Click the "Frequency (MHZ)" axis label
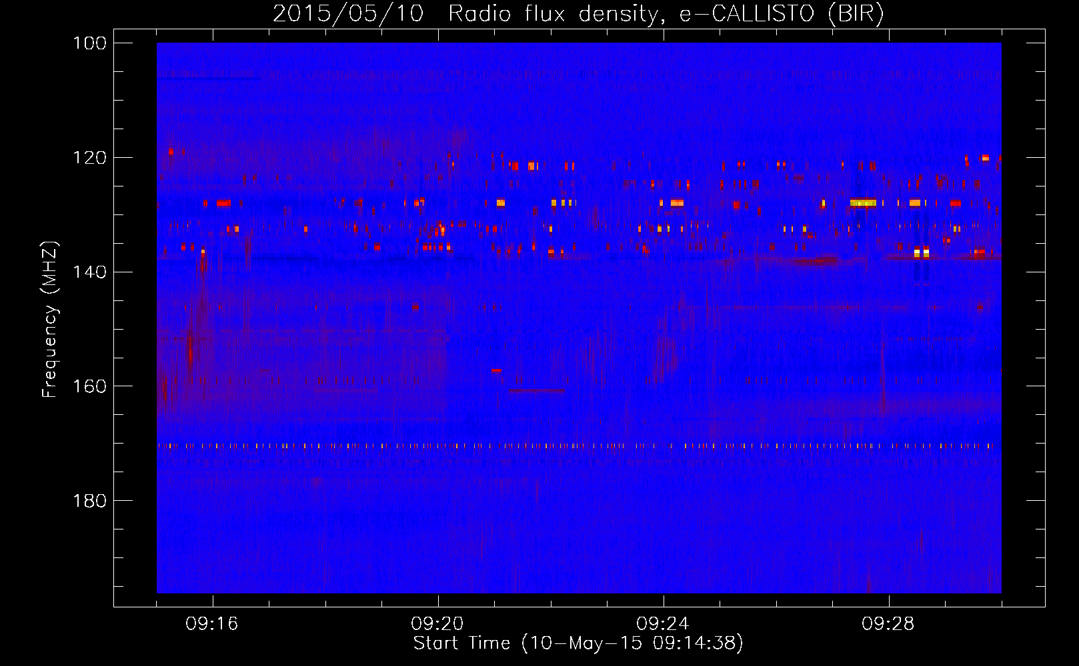1079x666 pixels. [x=50, y=319]
